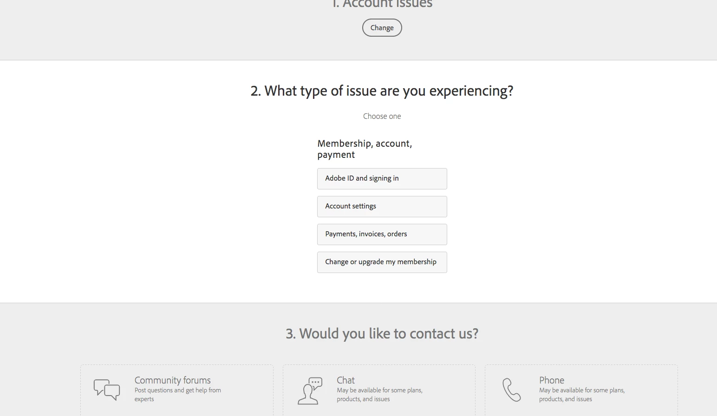Click Chat availability description text
The image size is (717, 416).
379,394
